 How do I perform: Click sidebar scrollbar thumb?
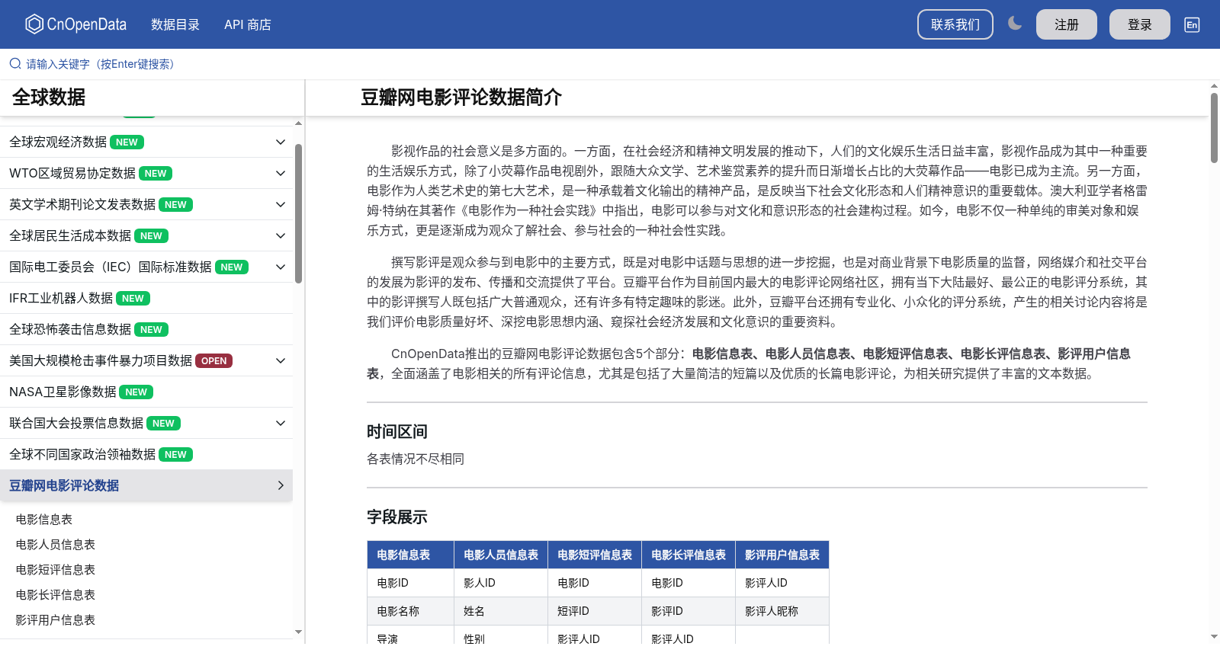299,213
